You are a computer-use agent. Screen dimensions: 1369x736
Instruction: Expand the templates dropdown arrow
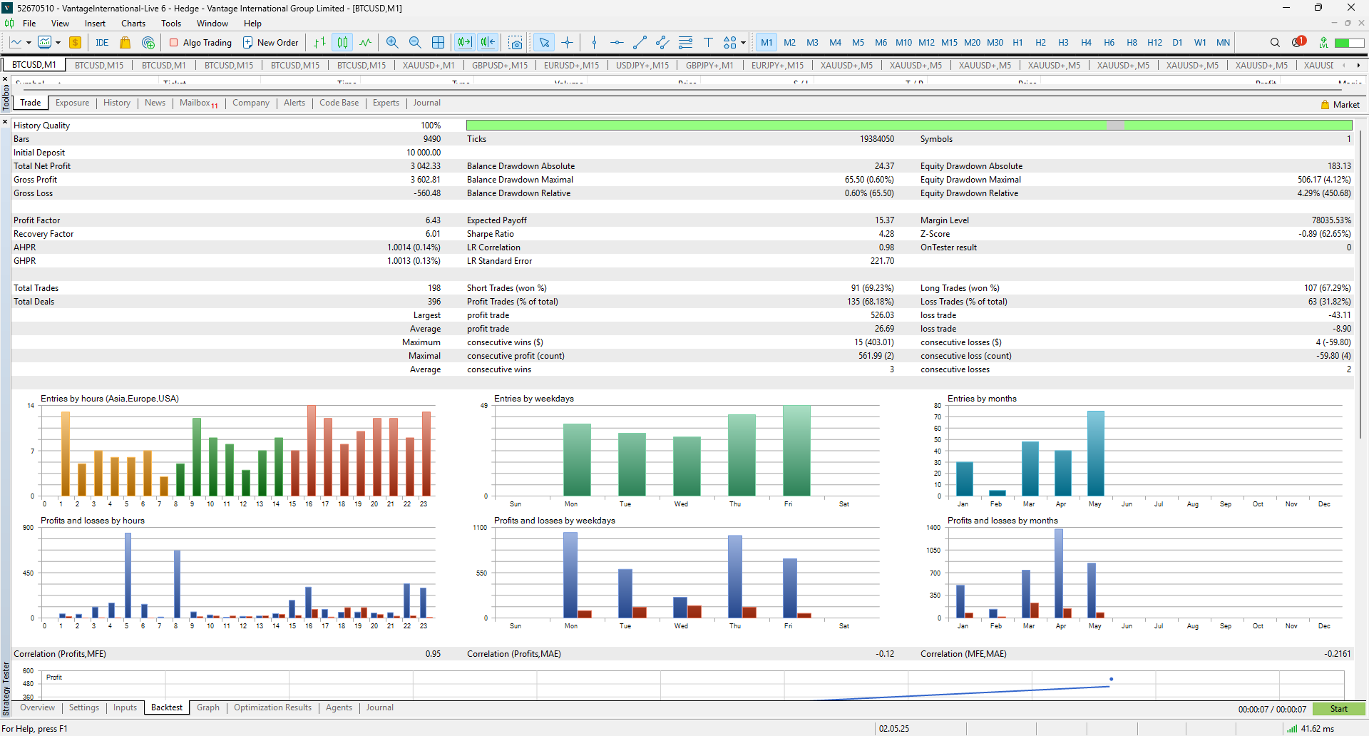tap(58, 43)
